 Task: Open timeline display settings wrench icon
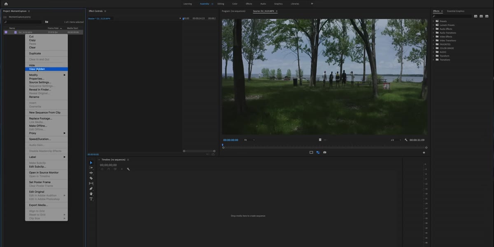[128, 169]
